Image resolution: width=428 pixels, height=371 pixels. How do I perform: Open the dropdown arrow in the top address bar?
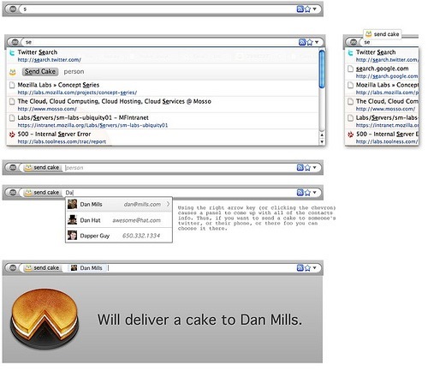click(315, 9)
